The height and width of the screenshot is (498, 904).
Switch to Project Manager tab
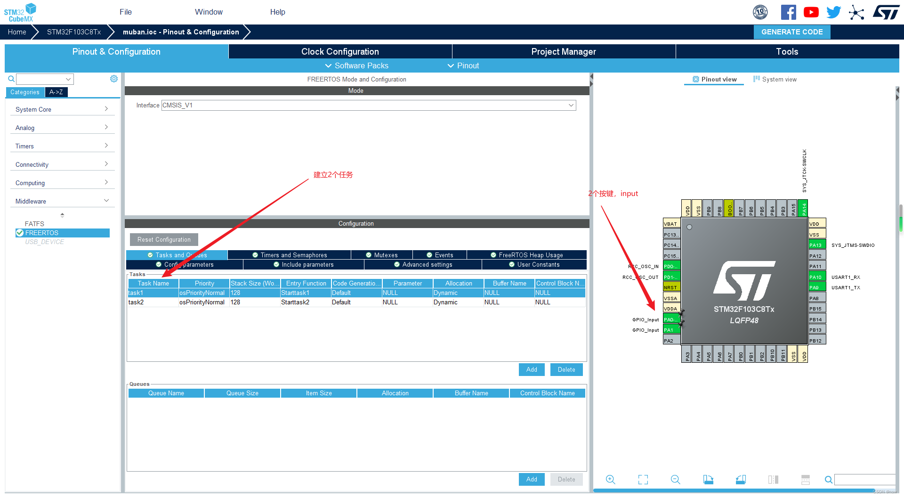pos(564,51)
